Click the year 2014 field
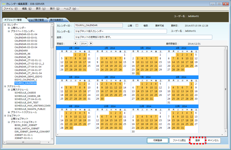This screenshot has height=150, width=231. (84, 43)
